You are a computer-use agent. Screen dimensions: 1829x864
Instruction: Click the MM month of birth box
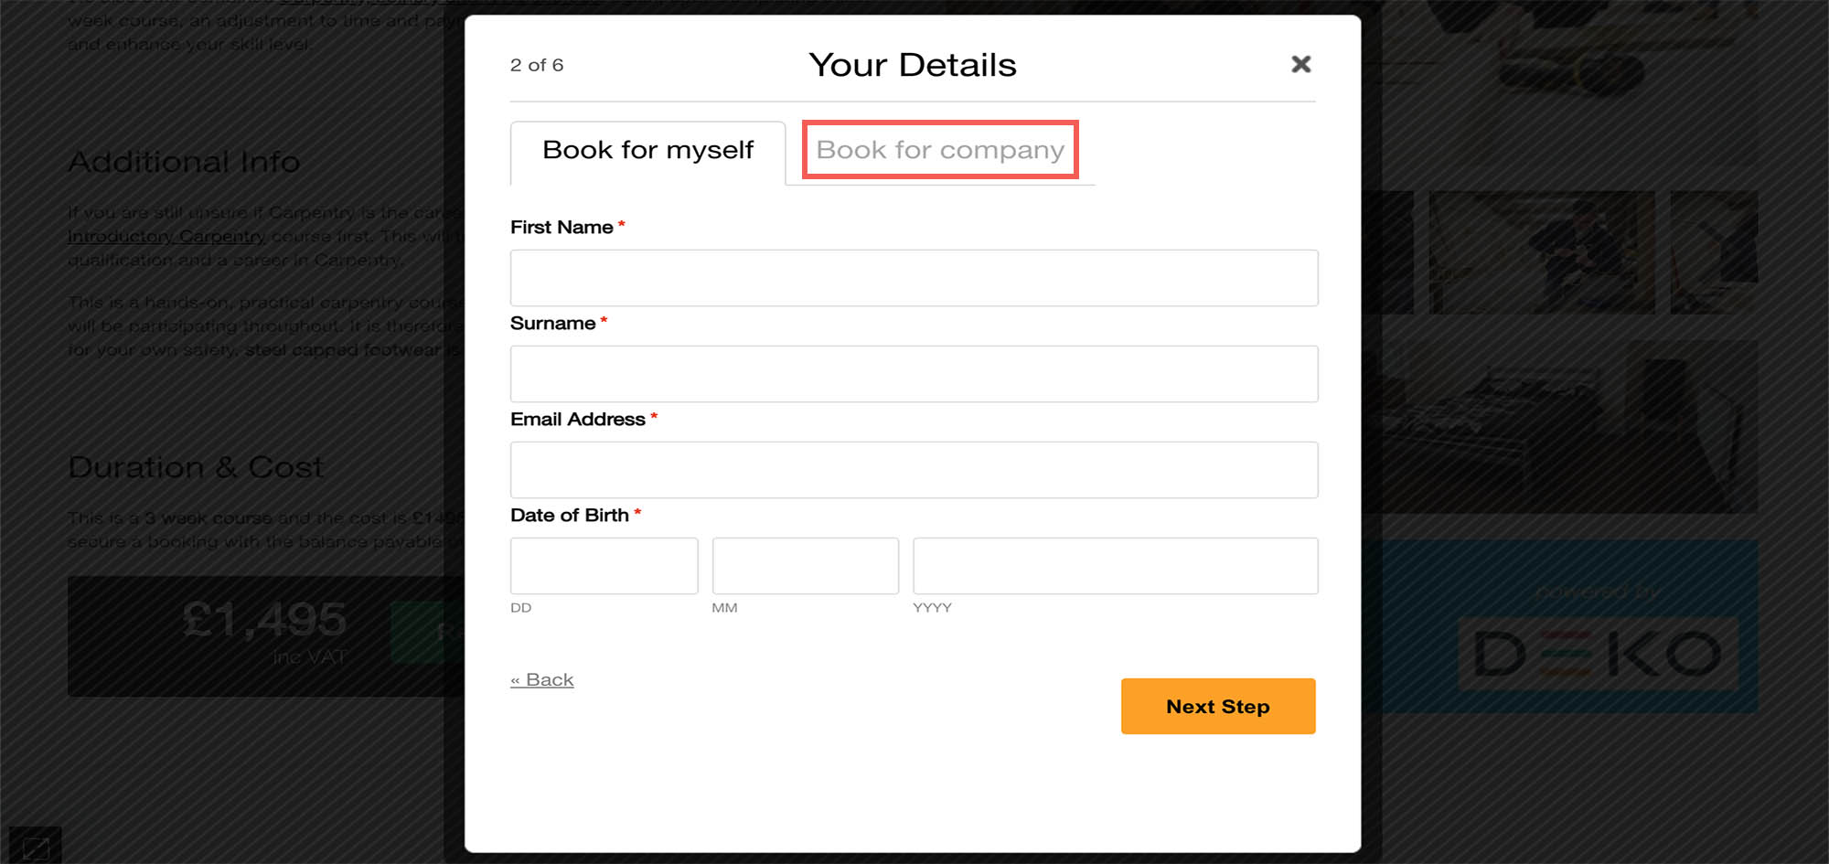click(805, 566)
